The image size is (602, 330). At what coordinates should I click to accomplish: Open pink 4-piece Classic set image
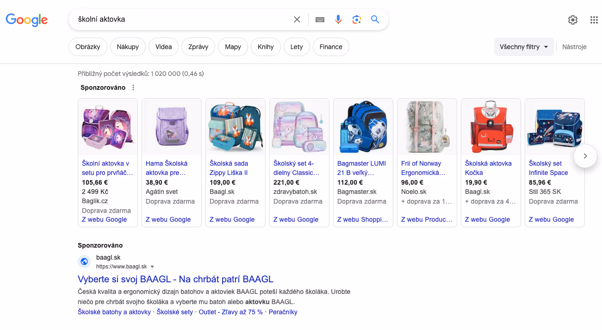point(299,127)
